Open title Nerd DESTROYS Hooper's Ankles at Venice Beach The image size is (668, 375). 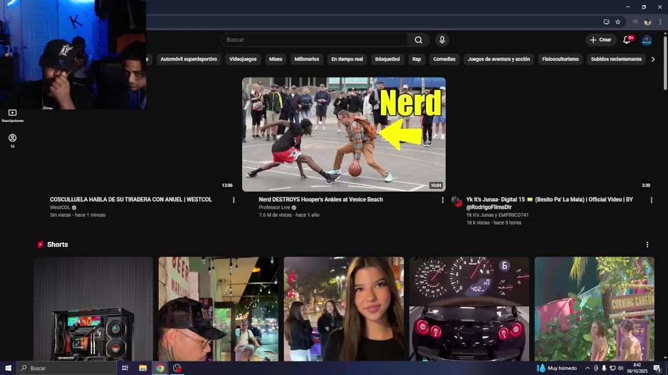click(x=321, y=199)
